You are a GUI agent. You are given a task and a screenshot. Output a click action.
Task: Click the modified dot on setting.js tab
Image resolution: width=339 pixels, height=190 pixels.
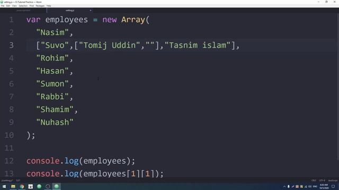(91, 11)
